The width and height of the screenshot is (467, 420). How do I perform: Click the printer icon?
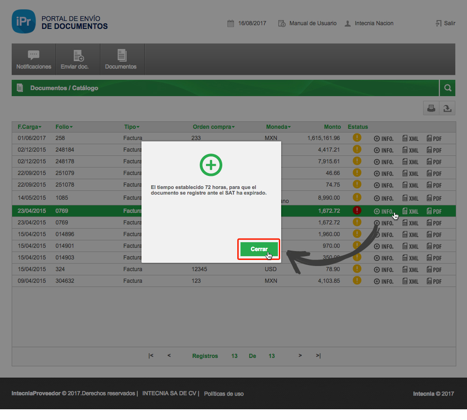click(431, 108)
